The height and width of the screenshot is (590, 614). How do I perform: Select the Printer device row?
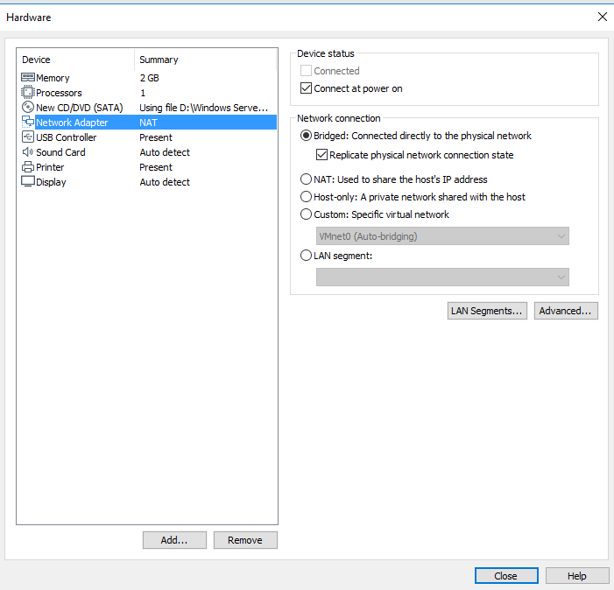point(149,167)
